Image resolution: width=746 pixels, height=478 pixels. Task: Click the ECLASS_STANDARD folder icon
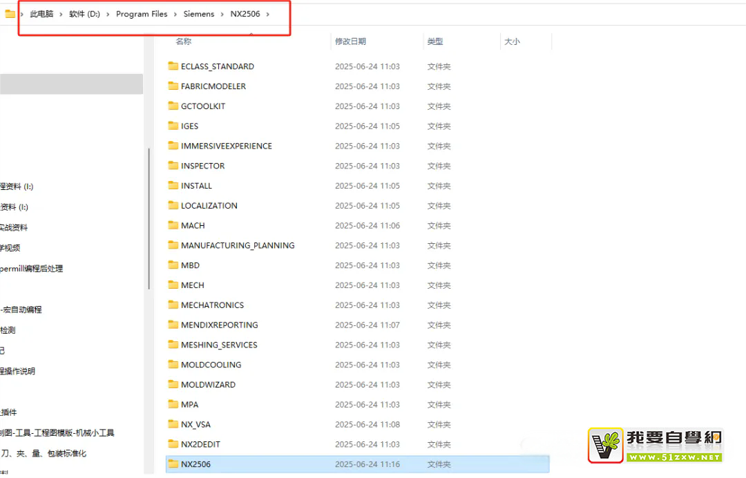pos(173,66)
